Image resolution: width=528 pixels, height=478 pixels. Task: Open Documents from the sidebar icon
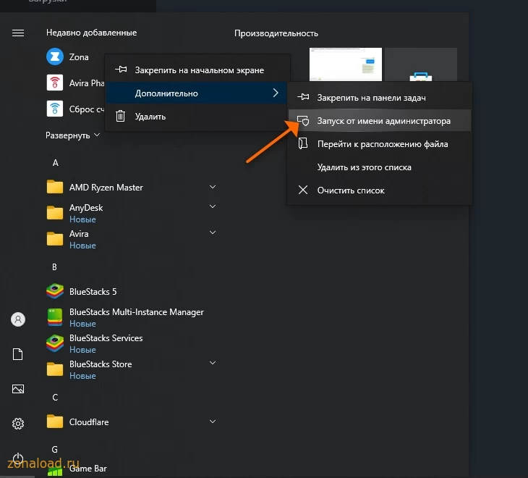coord(18,354)
